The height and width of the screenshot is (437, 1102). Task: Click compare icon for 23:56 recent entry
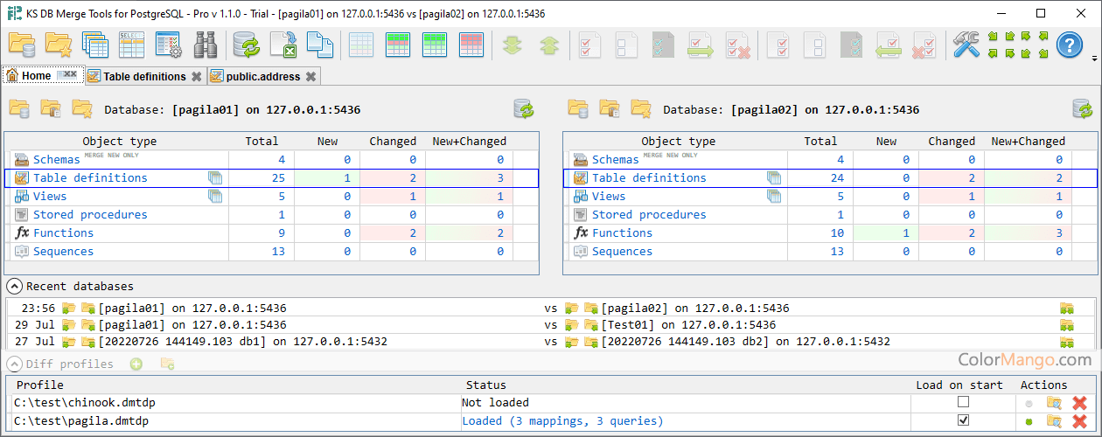coord(1066,309)
